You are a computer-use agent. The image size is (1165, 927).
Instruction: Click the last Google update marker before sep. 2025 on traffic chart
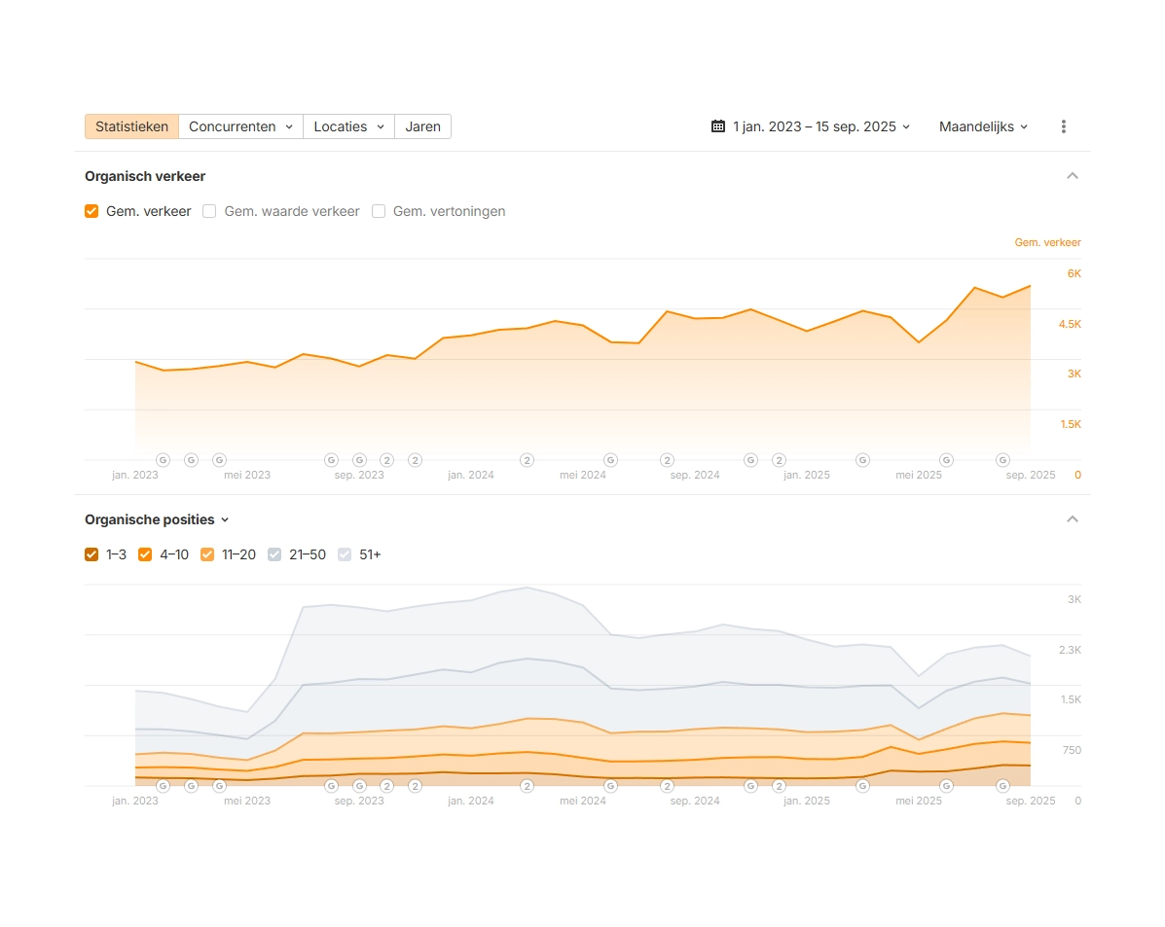tap(1002, 460)
